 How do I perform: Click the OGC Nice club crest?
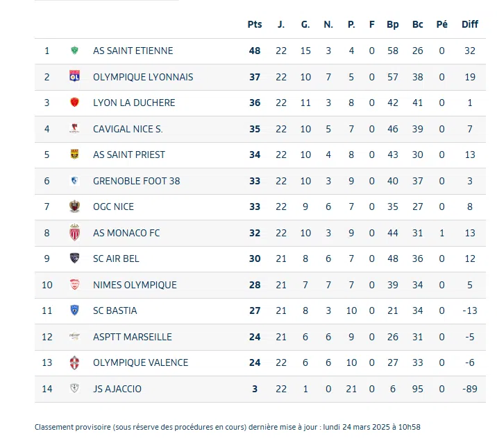[x=74, y=207]
